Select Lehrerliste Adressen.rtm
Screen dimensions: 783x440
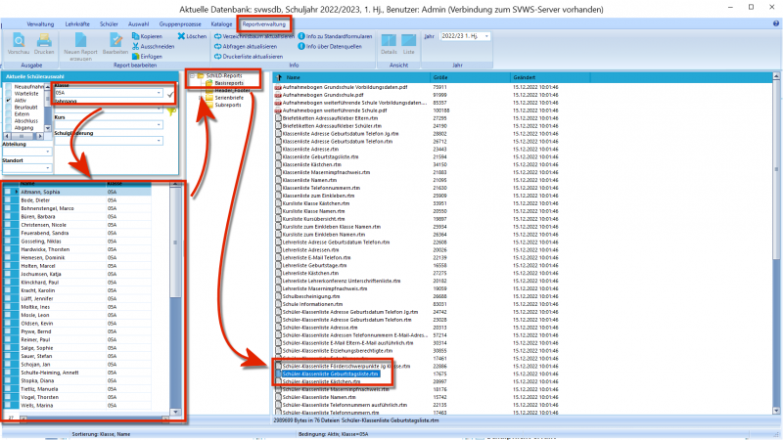coord(310,250)
